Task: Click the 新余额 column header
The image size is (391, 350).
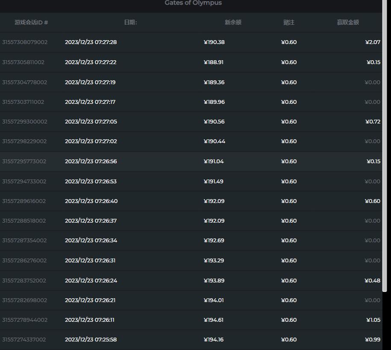Action: coord(233,23)
